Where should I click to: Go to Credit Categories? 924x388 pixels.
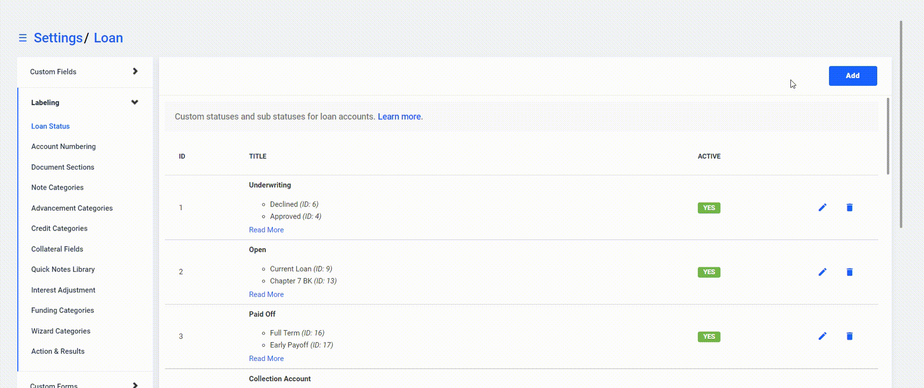(59, 228)
